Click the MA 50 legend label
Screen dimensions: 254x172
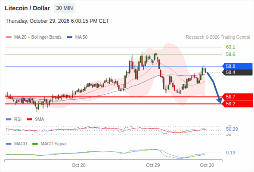pos(81,37)
